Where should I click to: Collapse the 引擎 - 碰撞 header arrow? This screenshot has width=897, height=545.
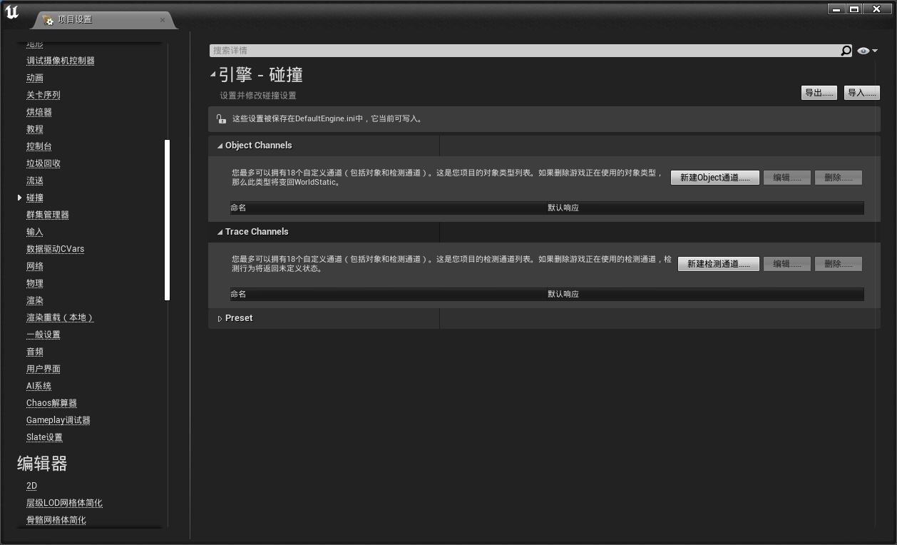pyautogui.click(x=212, y=74)
